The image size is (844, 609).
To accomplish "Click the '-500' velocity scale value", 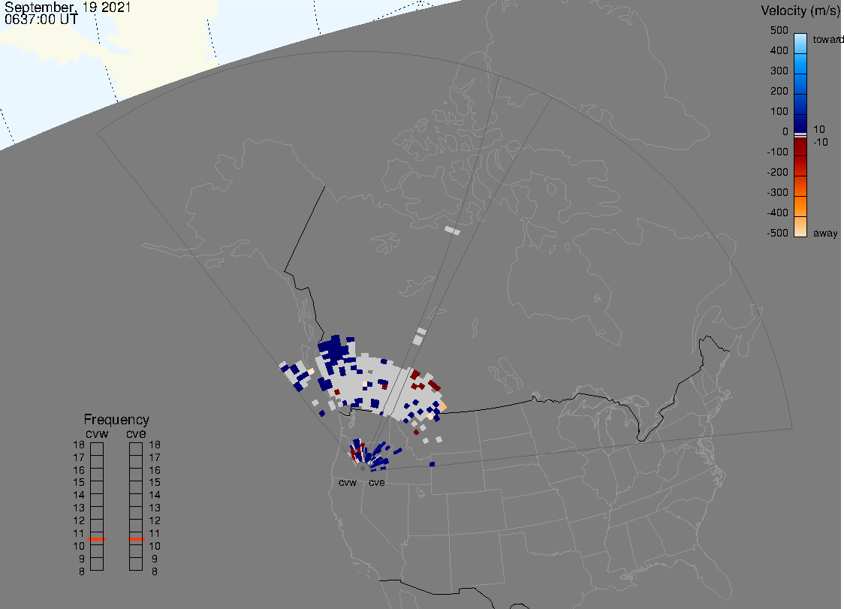I will click(x=777, y=233).
